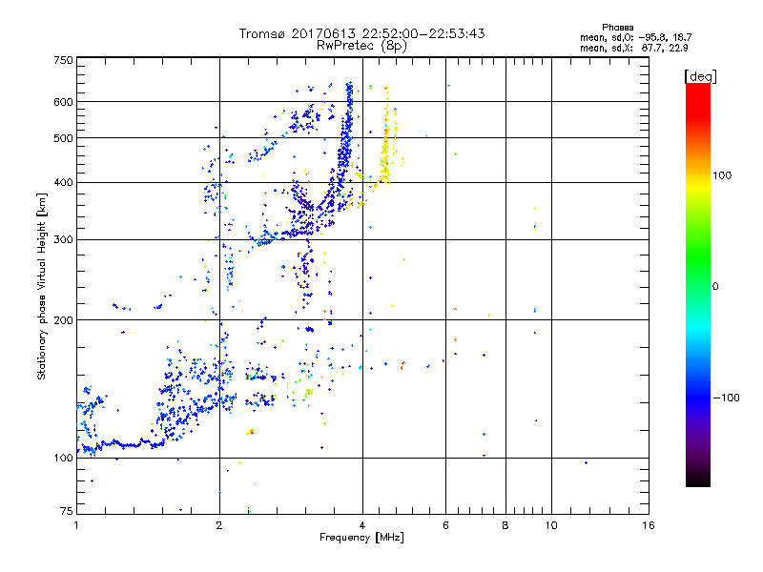Click the colorbar tick label "-100"

[x=726, y=398]
